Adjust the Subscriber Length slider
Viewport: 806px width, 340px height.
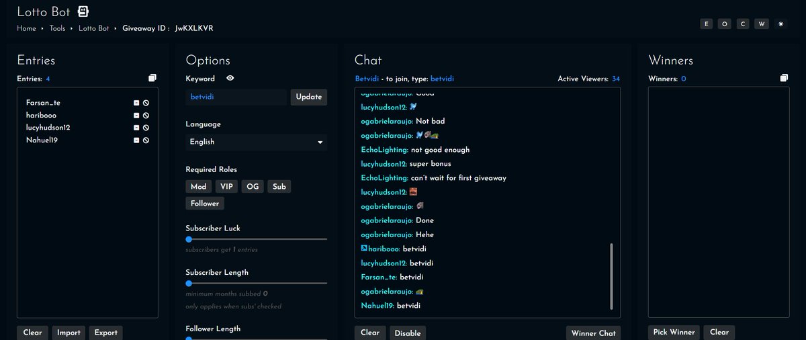(x=256, y=284)
